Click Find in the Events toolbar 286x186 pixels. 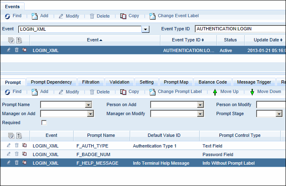tap(13, 16)
